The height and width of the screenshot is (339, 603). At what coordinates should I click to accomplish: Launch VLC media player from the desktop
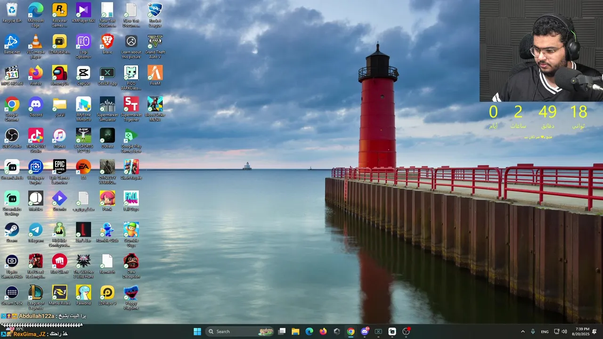pos(35,47)
